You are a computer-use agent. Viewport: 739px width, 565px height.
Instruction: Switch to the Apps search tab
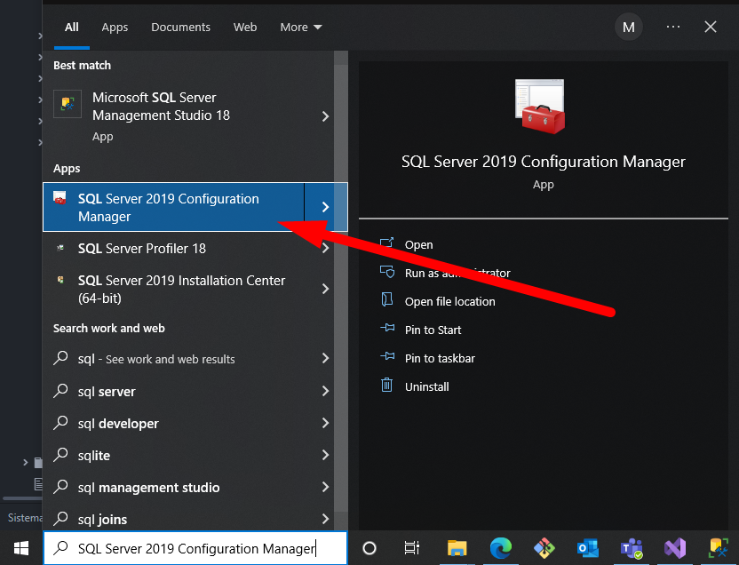pyautogui.click(x=115, y=28)
